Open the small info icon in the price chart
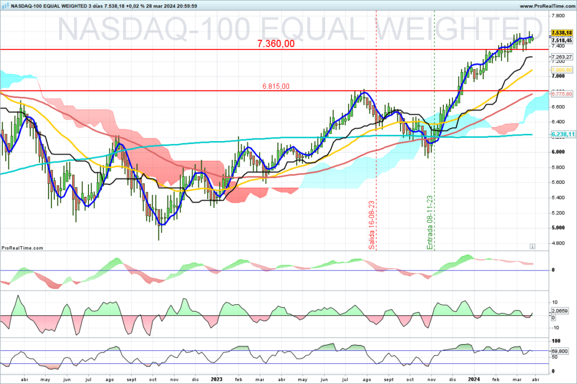 [532, 246]
